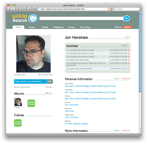Open the Lost television link
This screenshot has width=147, height=144.
point(67,117)
